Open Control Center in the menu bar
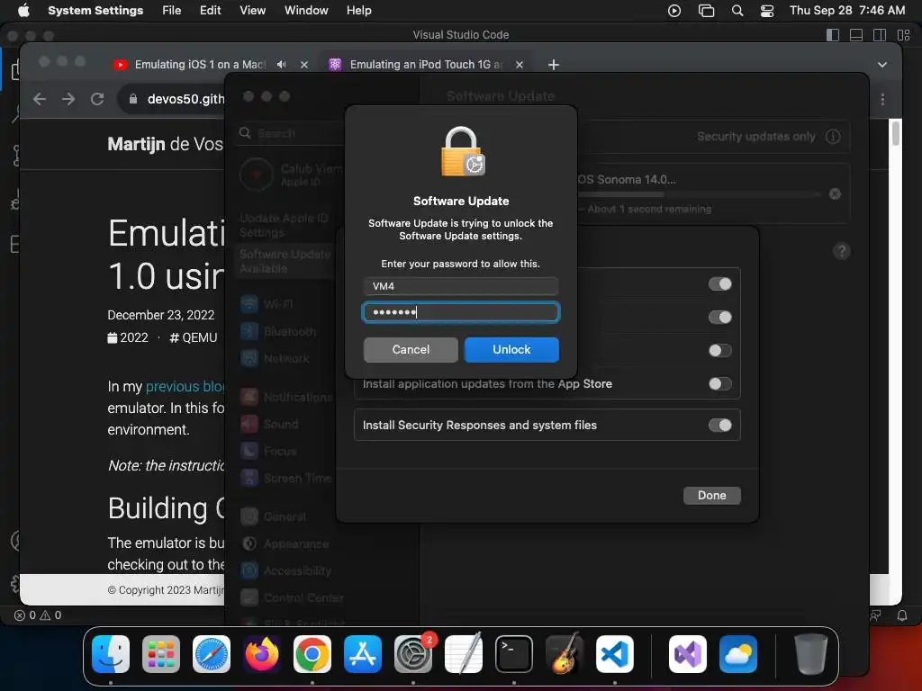Viewport: 922px width, 691px height. click(x=767, y=11)
